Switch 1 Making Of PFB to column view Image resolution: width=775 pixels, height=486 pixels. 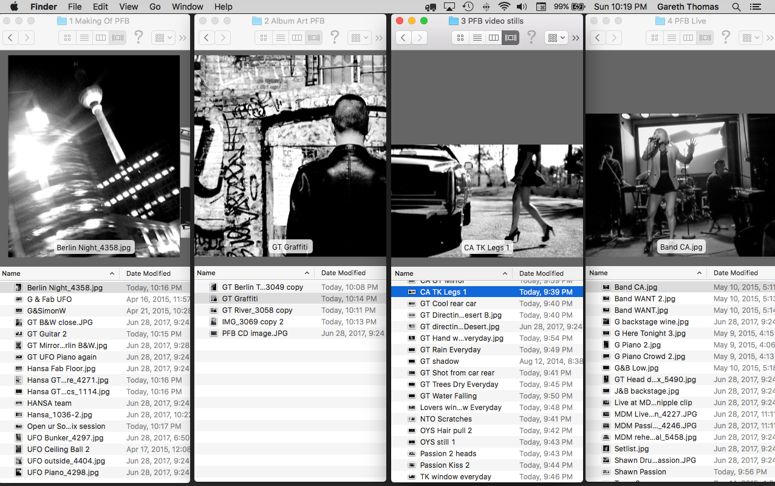click(x=101, y=38)
